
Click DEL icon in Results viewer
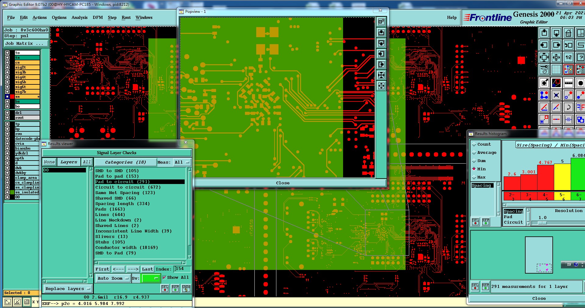point(165,289)
